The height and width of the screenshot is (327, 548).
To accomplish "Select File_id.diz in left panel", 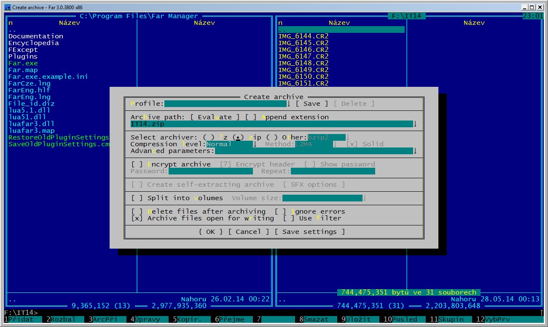I will pos(32,104).
